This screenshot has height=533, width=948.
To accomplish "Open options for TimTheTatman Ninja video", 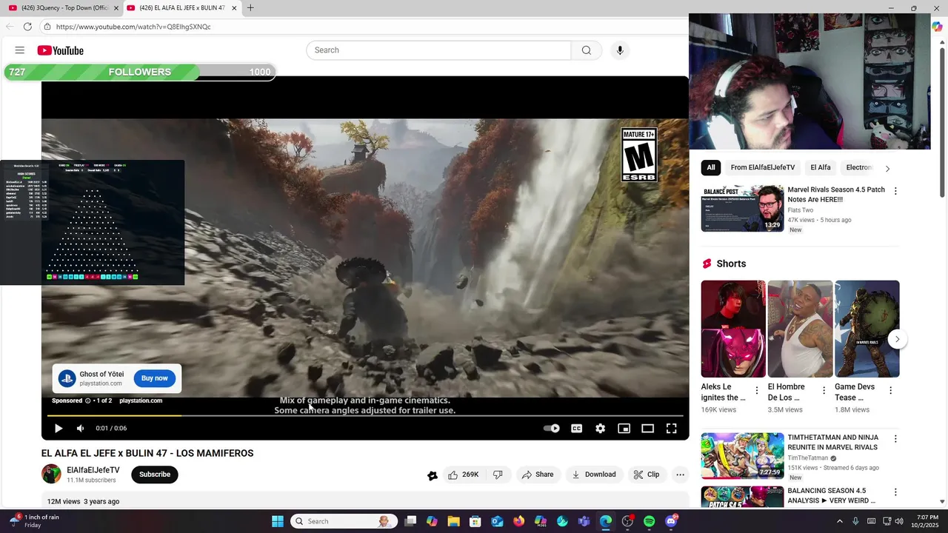I will coord(895,439).
